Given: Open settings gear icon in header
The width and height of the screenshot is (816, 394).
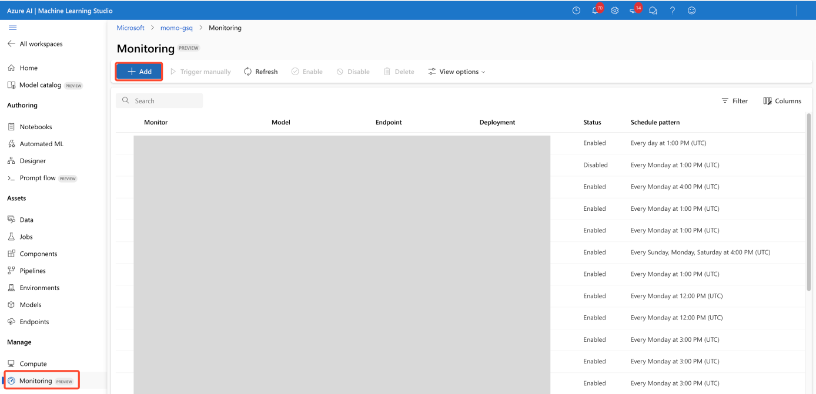Looking at the screenshot, I should (615, 11).
